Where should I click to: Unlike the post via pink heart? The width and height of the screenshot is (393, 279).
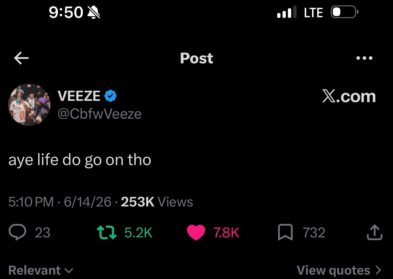[x=196, y=232]
